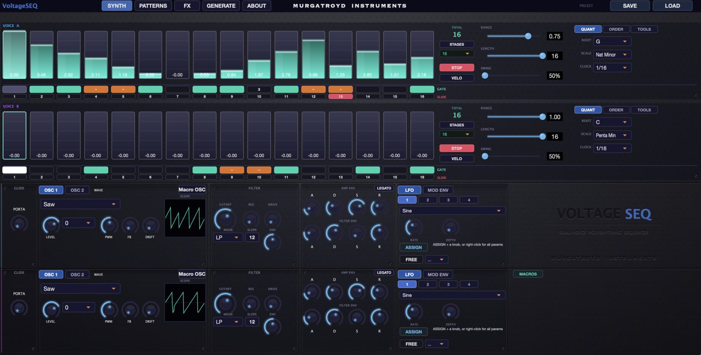
Task: Toggle Voice A step 5 slide
Action: click(123, 96)
